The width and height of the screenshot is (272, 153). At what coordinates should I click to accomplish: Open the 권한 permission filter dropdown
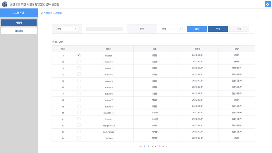click(172, 29)
